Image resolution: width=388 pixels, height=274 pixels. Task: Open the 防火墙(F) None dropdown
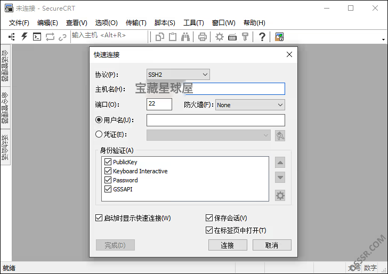(x=250, y=105)
